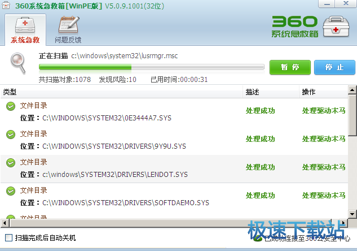The image size is (357, 251).
Task: Click 文件目录 label in the SOFTDAEMO.SYS row
Action: point(33,191)
